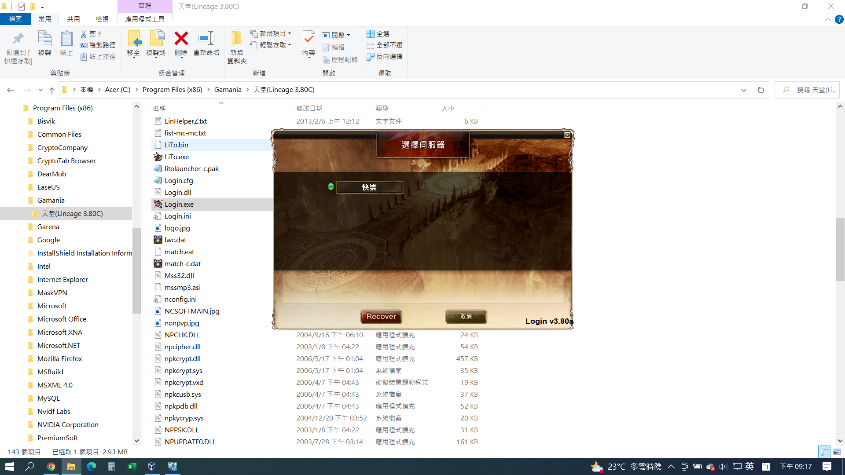845x475 pixels.
Task: Open Google Chrome from the taskbar
Action: click(51, 467)
